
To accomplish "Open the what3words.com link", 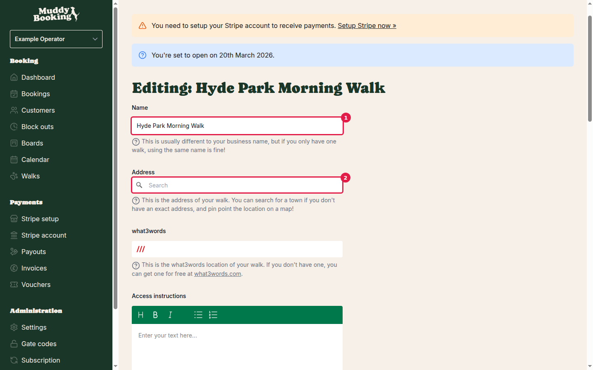I will (217, 273).
